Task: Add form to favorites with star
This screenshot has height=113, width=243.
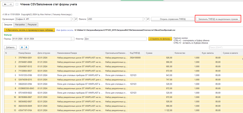Action: pyautogui.click(x=17, y=5)
